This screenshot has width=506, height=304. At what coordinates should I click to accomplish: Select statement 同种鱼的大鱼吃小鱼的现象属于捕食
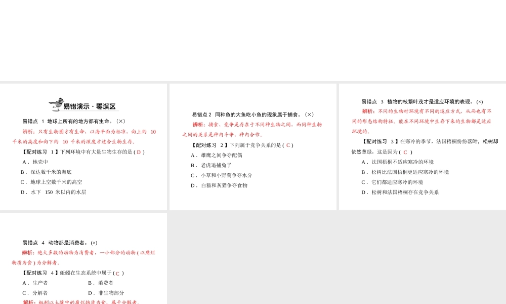coord(258,115)
